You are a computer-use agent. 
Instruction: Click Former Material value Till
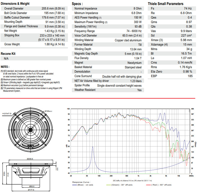(140, 45)
